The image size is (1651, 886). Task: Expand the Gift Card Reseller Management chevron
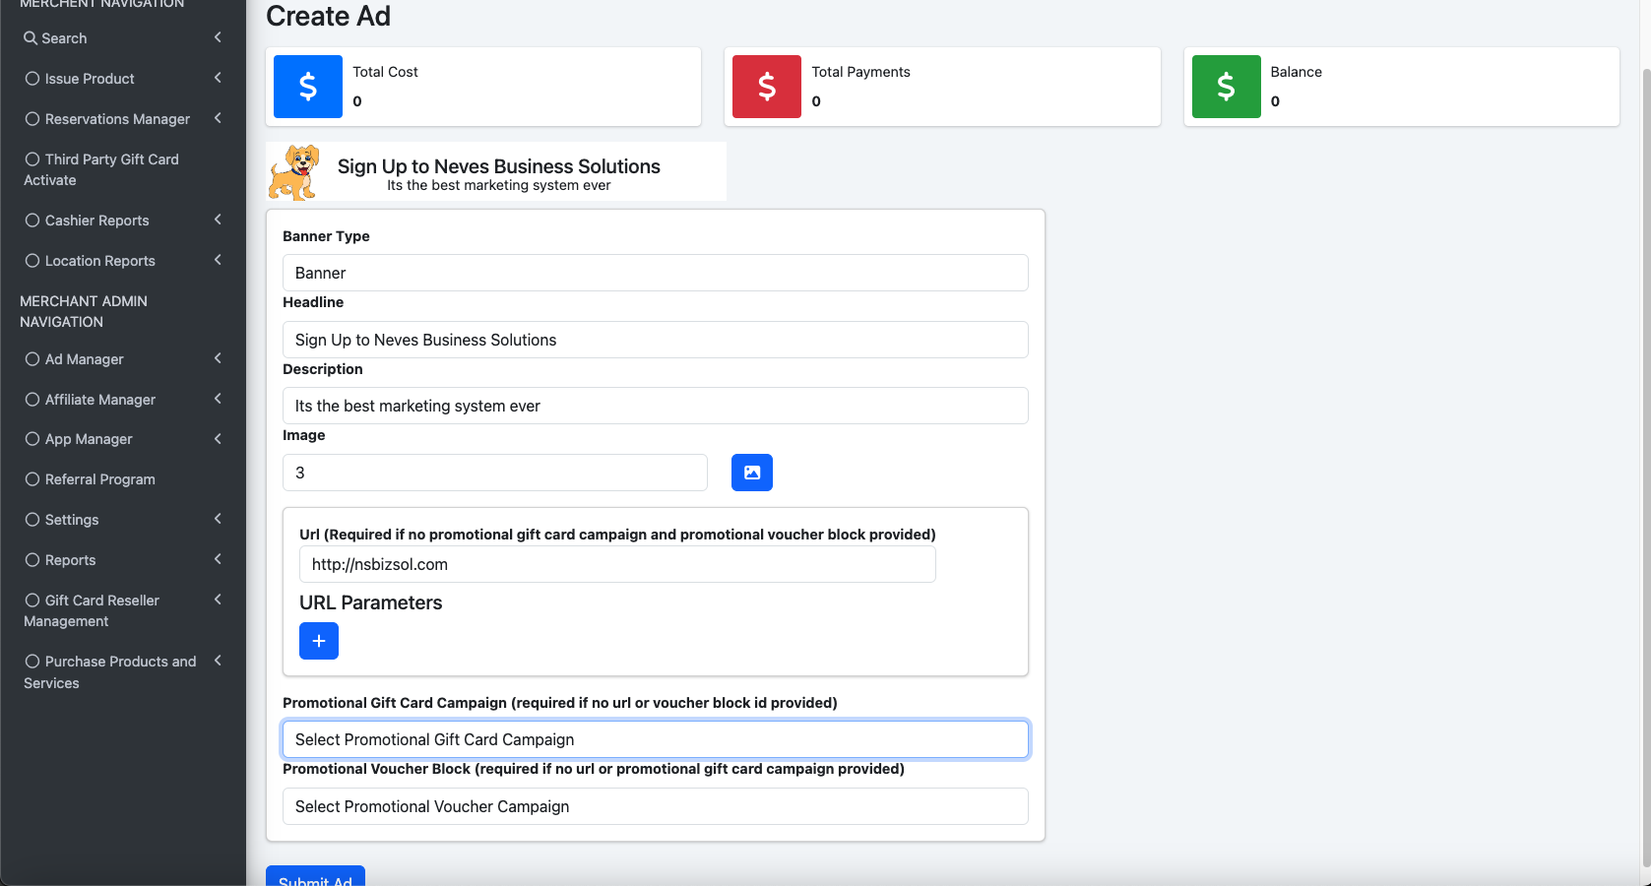click(x=218, y=600)
